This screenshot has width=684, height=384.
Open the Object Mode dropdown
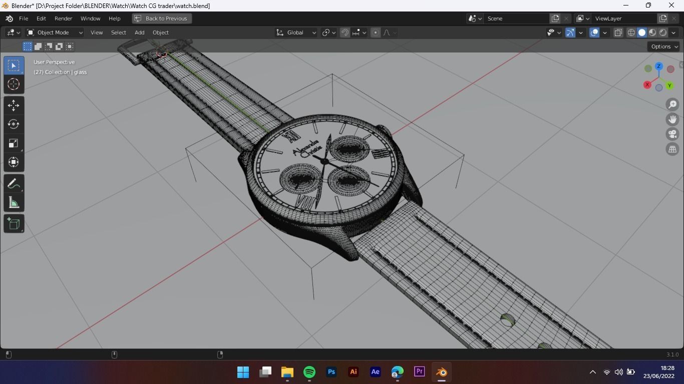[55, 32]
